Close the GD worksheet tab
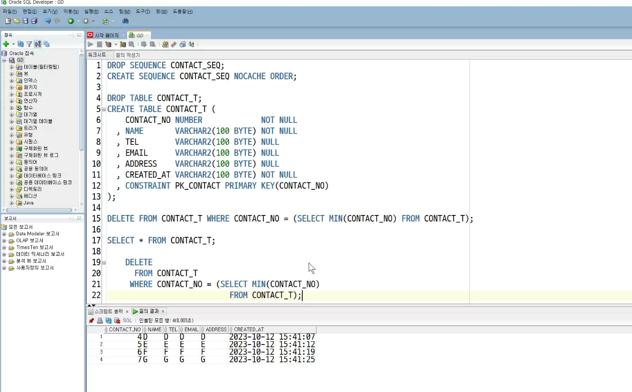The height and width of the screenshot is (392, 632). (148, 35)
